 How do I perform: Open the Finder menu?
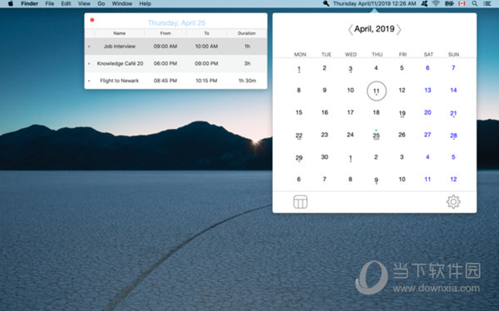(x=29, y=3)
